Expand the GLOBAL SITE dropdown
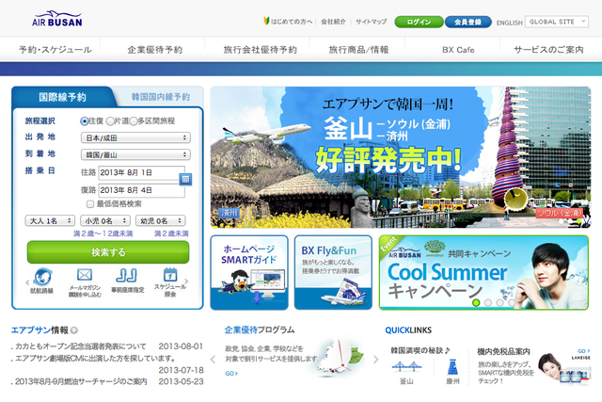Screen dimensions: 602x402 pyautogui.click(x=556, y=22)
